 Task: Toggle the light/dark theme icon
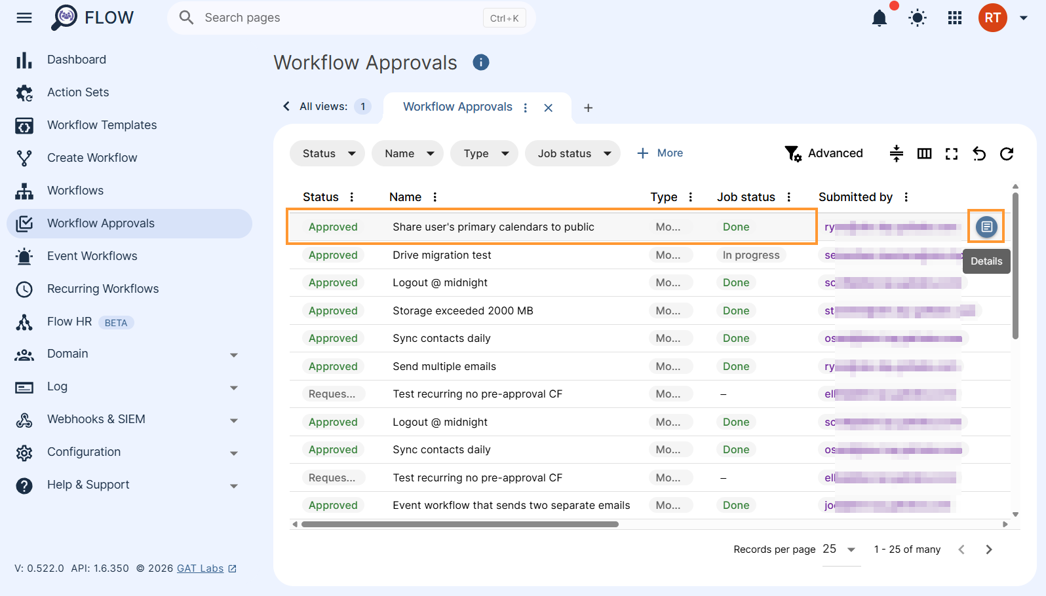point(918,18)
